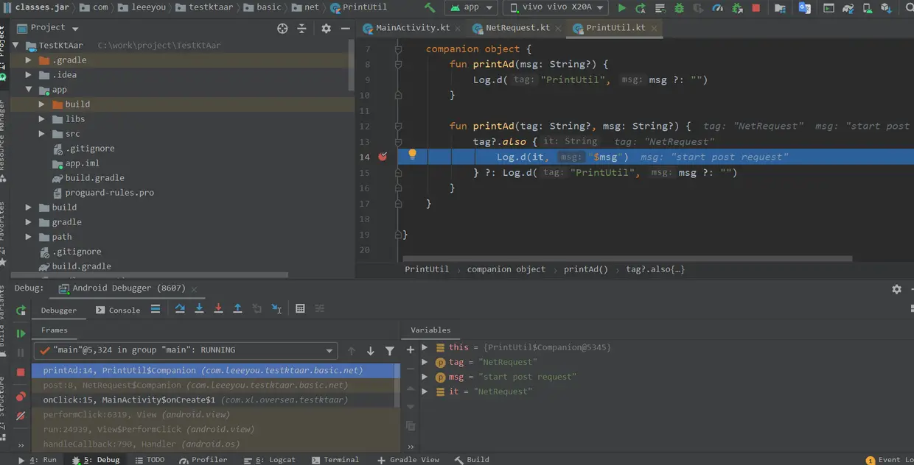This screenshot has height=465, width=914.
Task: Open the Evaluate Expression calculator icon
Action: (x=300, y=308)
